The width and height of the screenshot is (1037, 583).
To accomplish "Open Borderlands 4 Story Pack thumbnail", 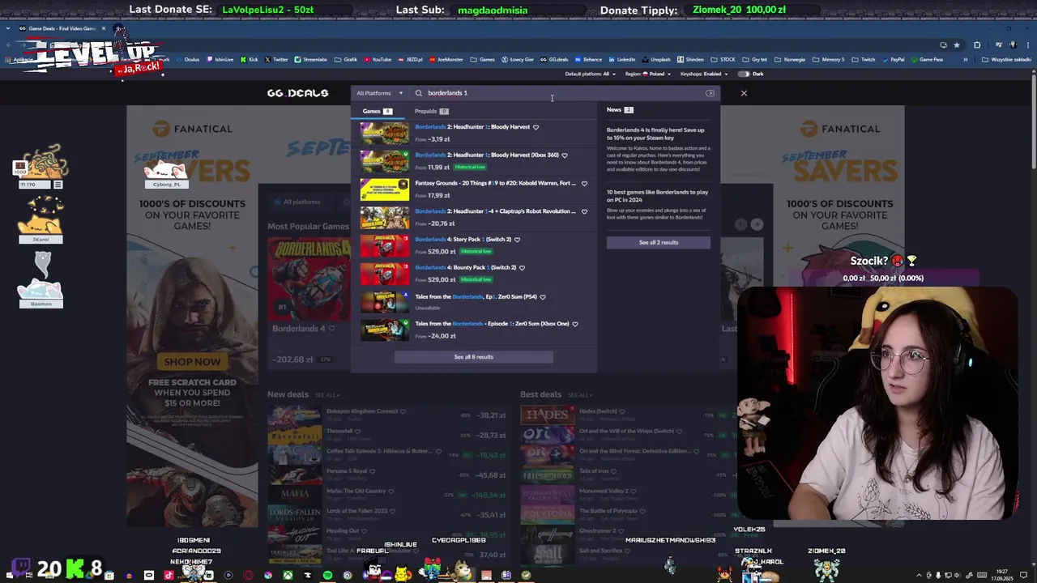I will pyautogui.click(x=384, y=245).
